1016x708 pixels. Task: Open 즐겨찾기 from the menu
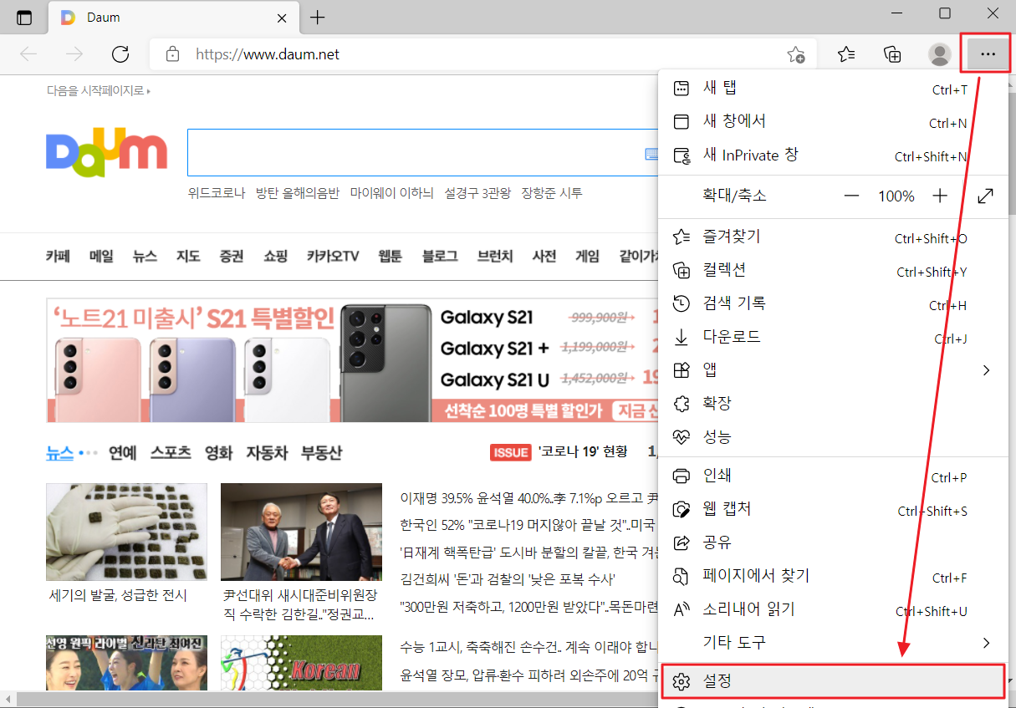(832, 237)
